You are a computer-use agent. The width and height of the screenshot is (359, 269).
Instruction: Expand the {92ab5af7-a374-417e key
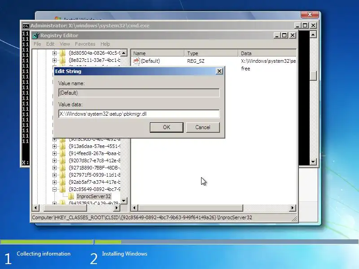[x=54, y=182]
